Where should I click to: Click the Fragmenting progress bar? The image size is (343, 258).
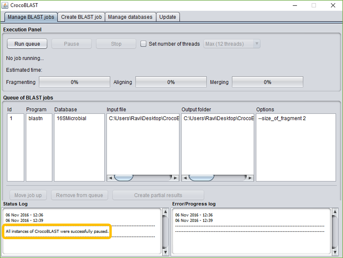(x=75, y=82)
